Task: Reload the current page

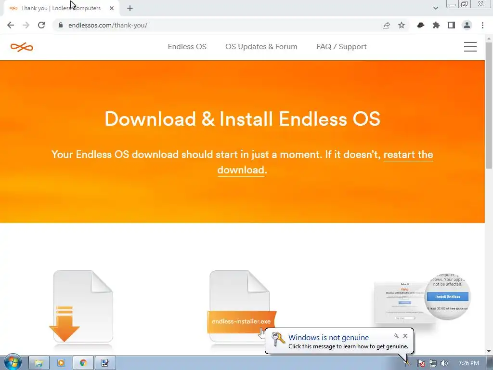Action: point(41,25)
